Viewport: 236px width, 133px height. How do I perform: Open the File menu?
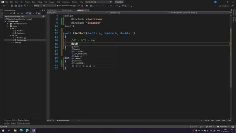(7, 2)
